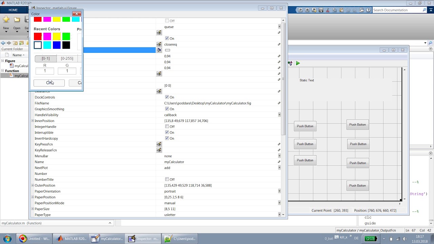Image resolution: width=434 pixels, height=244 pixels.
Task: Switch to the HOME tab
Action: click(x=13, y=10)
